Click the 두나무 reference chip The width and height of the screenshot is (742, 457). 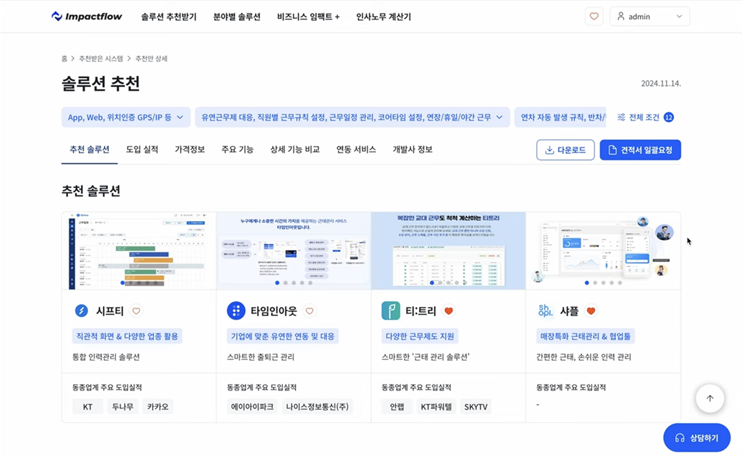123,407
